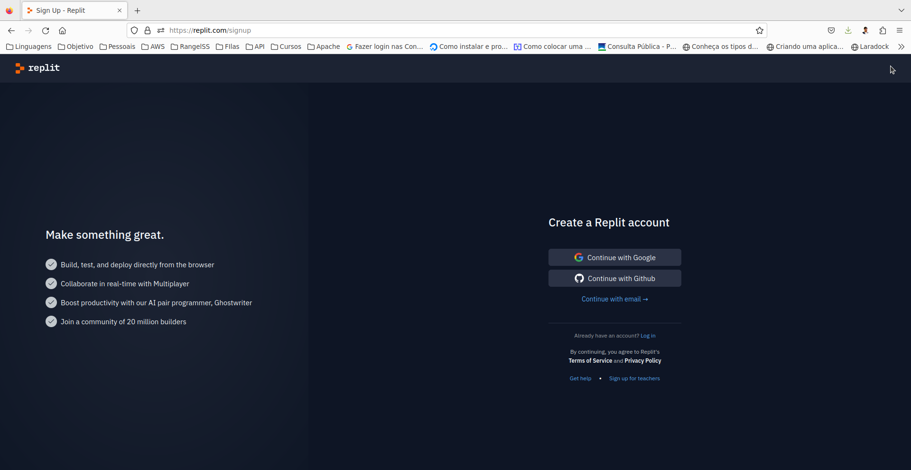Open the tracking protection shield icon
Image resolution: width=911 pixels, height=470 pixels.
tap(134, 30)
